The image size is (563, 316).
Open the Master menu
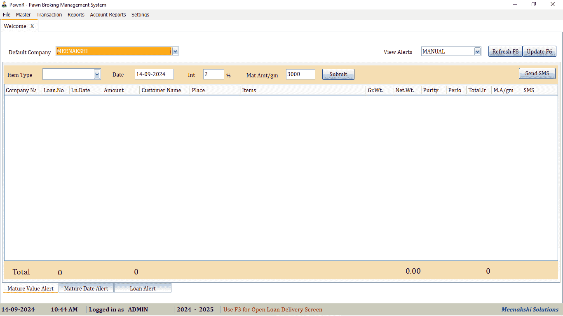pyautogui.click(x=23, y=14)
